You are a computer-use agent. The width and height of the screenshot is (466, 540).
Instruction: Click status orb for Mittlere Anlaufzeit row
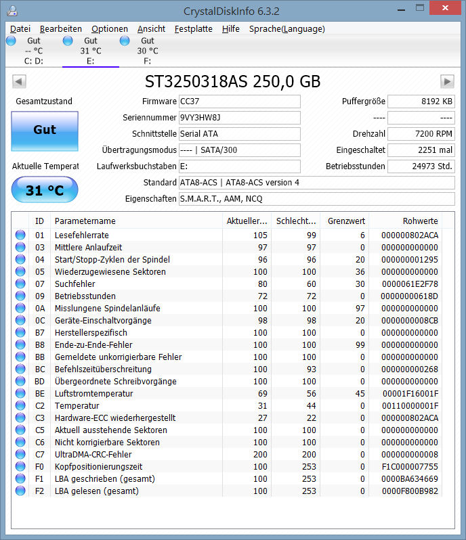tap(20, 247)
